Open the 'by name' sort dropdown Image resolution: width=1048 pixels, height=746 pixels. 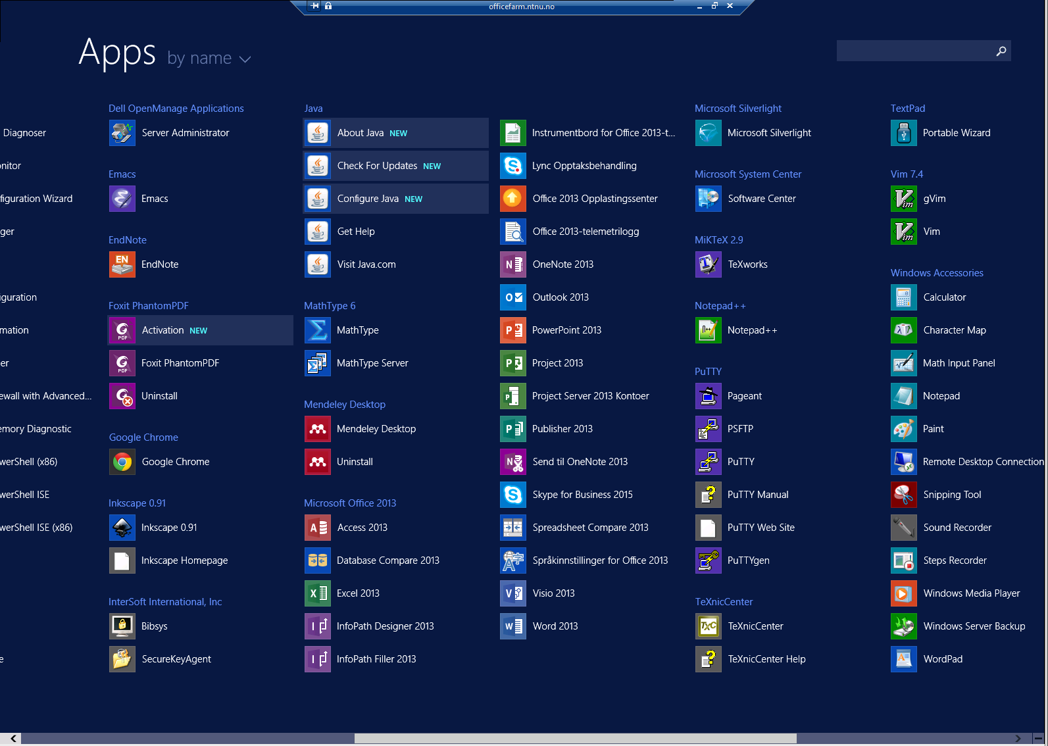(209, 59)
